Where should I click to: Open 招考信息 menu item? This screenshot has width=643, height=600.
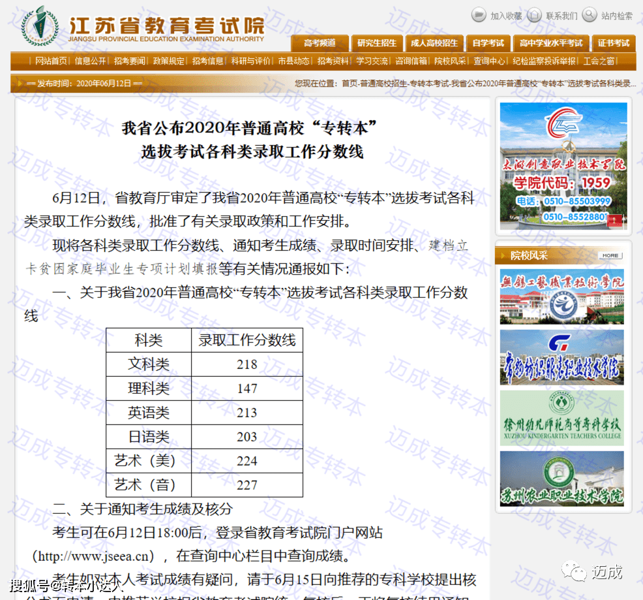tap(207, 61)
